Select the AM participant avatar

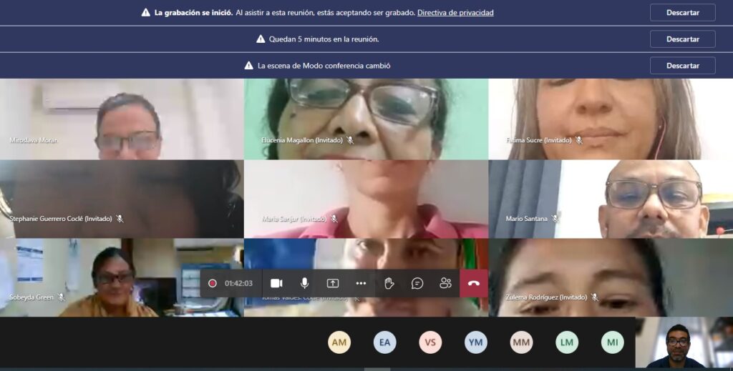tap(339, 342)
